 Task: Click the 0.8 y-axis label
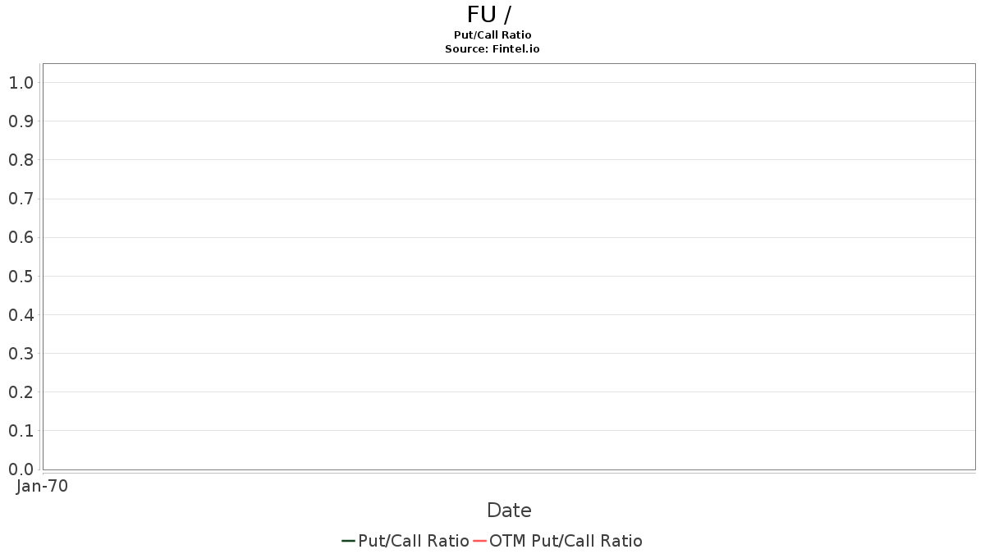(x=21, y=160)
